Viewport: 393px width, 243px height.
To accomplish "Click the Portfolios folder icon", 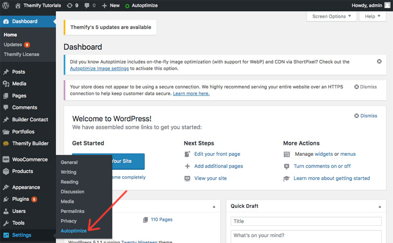I will [x=6, y=131].
